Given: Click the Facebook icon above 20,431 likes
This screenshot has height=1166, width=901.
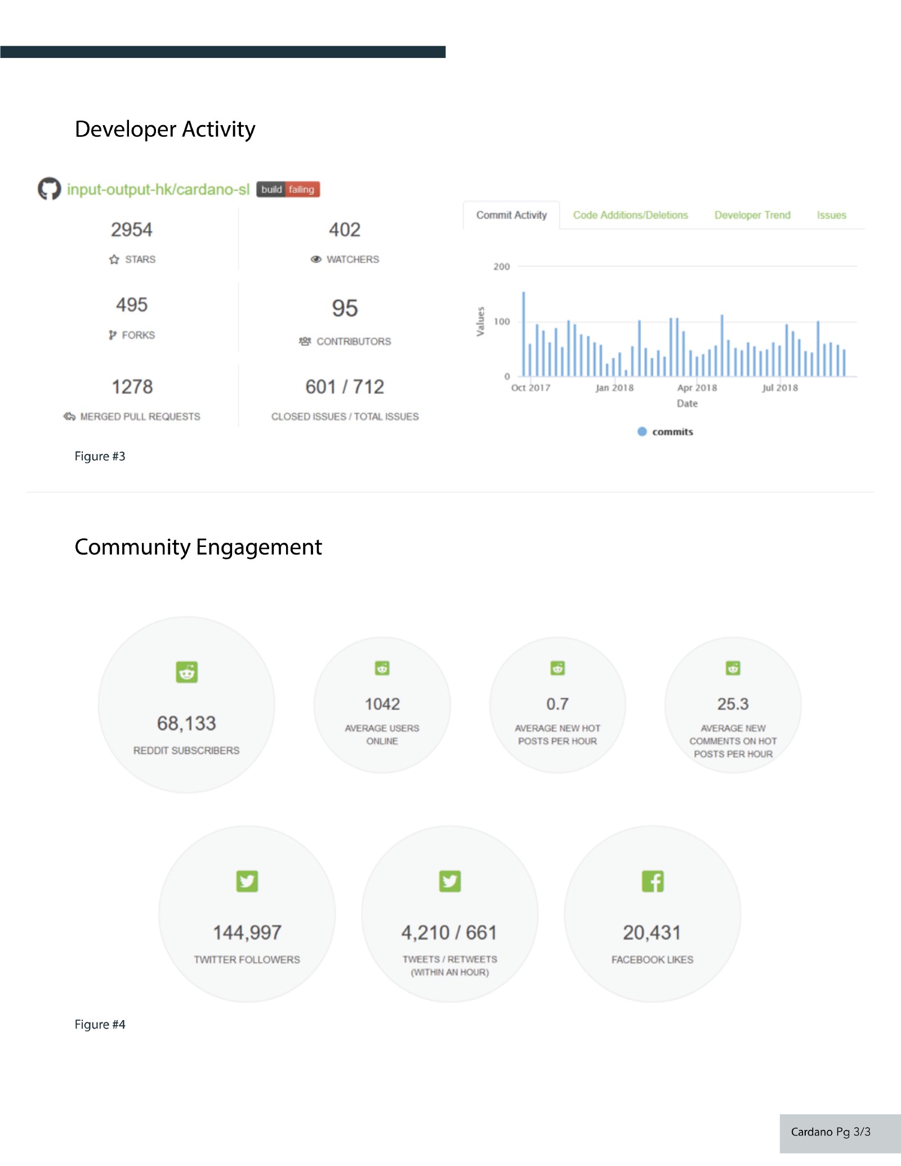Looking at the screenshot, I should click(x=653, y=881).
